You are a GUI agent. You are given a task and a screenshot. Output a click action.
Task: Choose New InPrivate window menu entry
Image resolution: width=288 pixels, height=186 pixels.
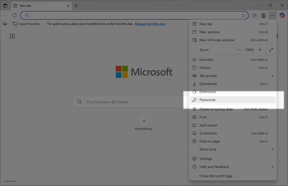click(217, 40)
